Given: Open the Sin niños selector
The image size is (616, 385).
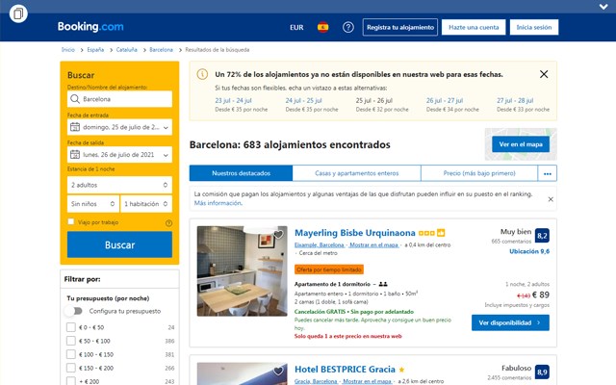Looking at the screenshot, I should pyautogui.click(x=93, y=203).
